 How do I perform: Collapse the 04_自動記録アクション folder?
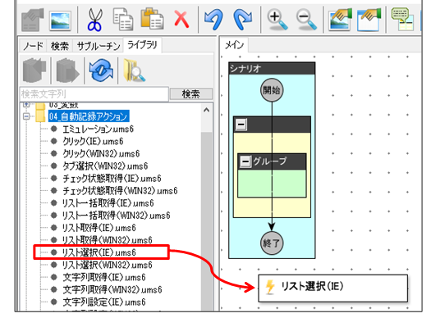click(26, 116)
